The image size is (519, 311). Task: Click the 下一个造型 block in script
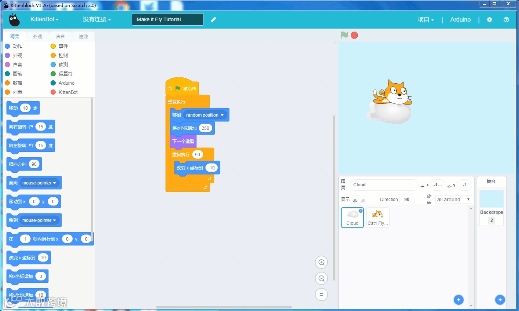183,141
